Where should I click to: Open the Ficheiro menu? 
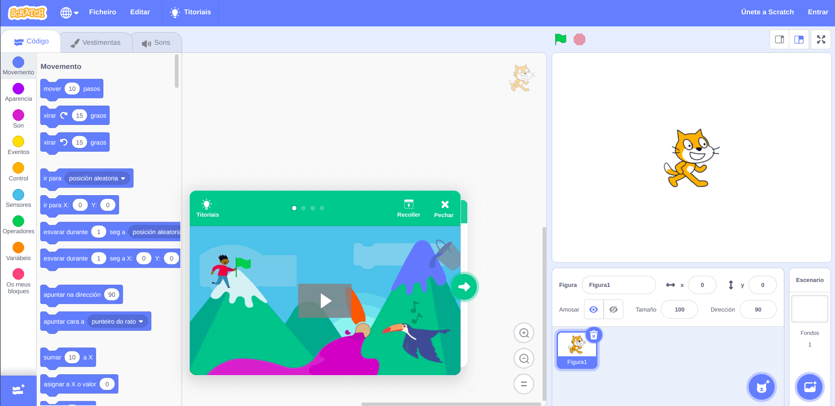click(x=102, y=12)
